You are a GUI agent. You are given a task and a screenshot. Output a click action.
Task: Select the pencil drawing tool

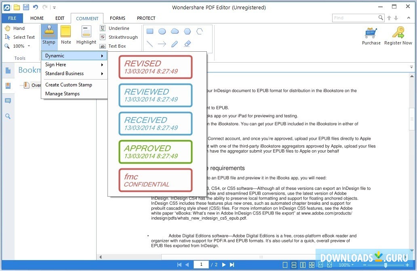tap(175, 44)
